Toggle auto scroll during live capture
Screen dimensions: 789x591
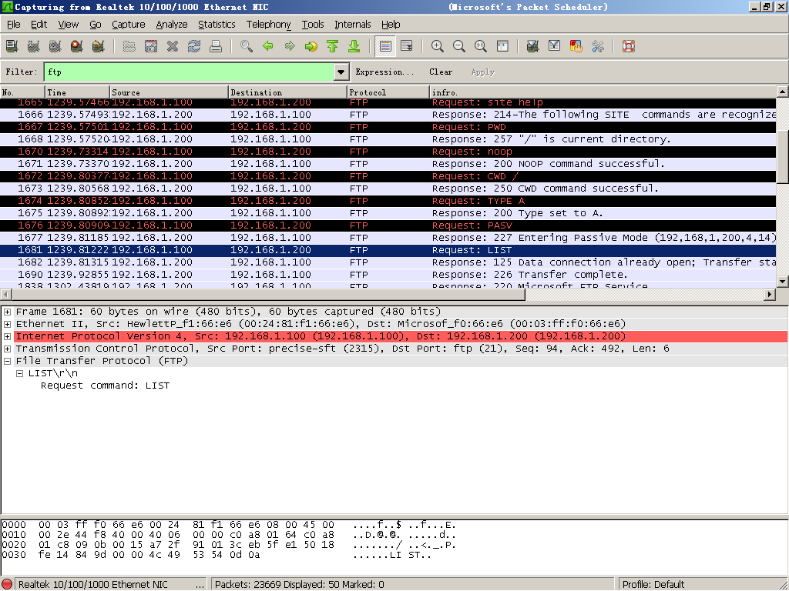coord(407,46)
